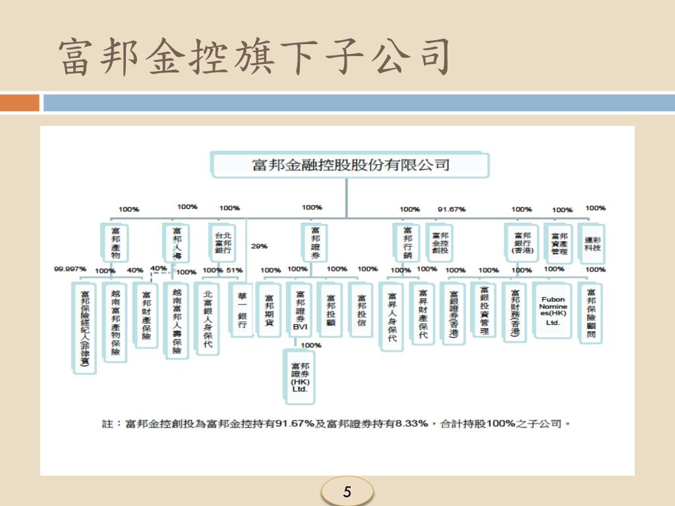675x506 pixels.
Task: Click the 富邦金控創投 box
Action: click(440, 243)
